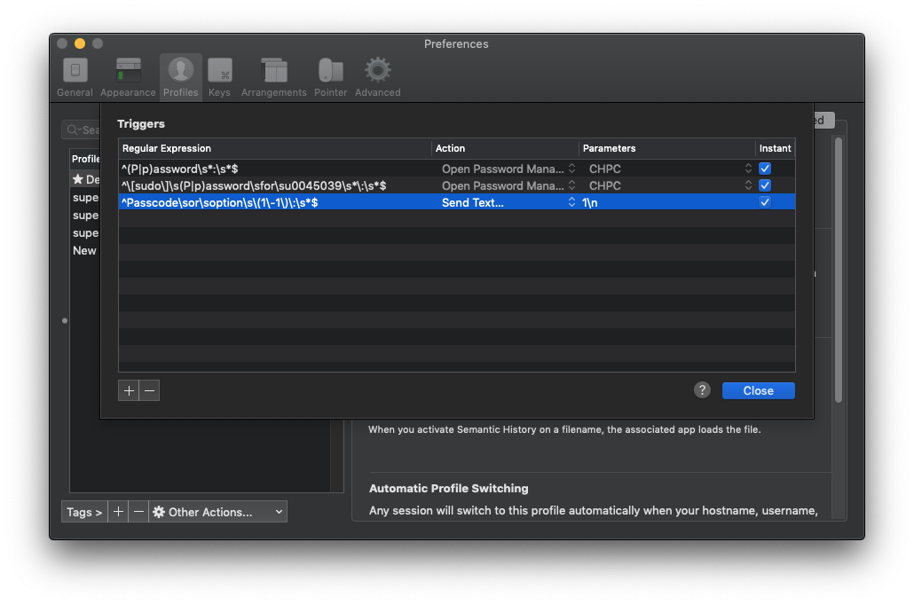The height and width of the screenshot is (605, 914).
Task: Select the New profile in list
Action: click(x=84, y=251)
